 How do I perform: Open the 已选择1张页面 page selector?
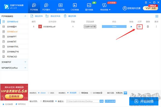pos(90,27)
